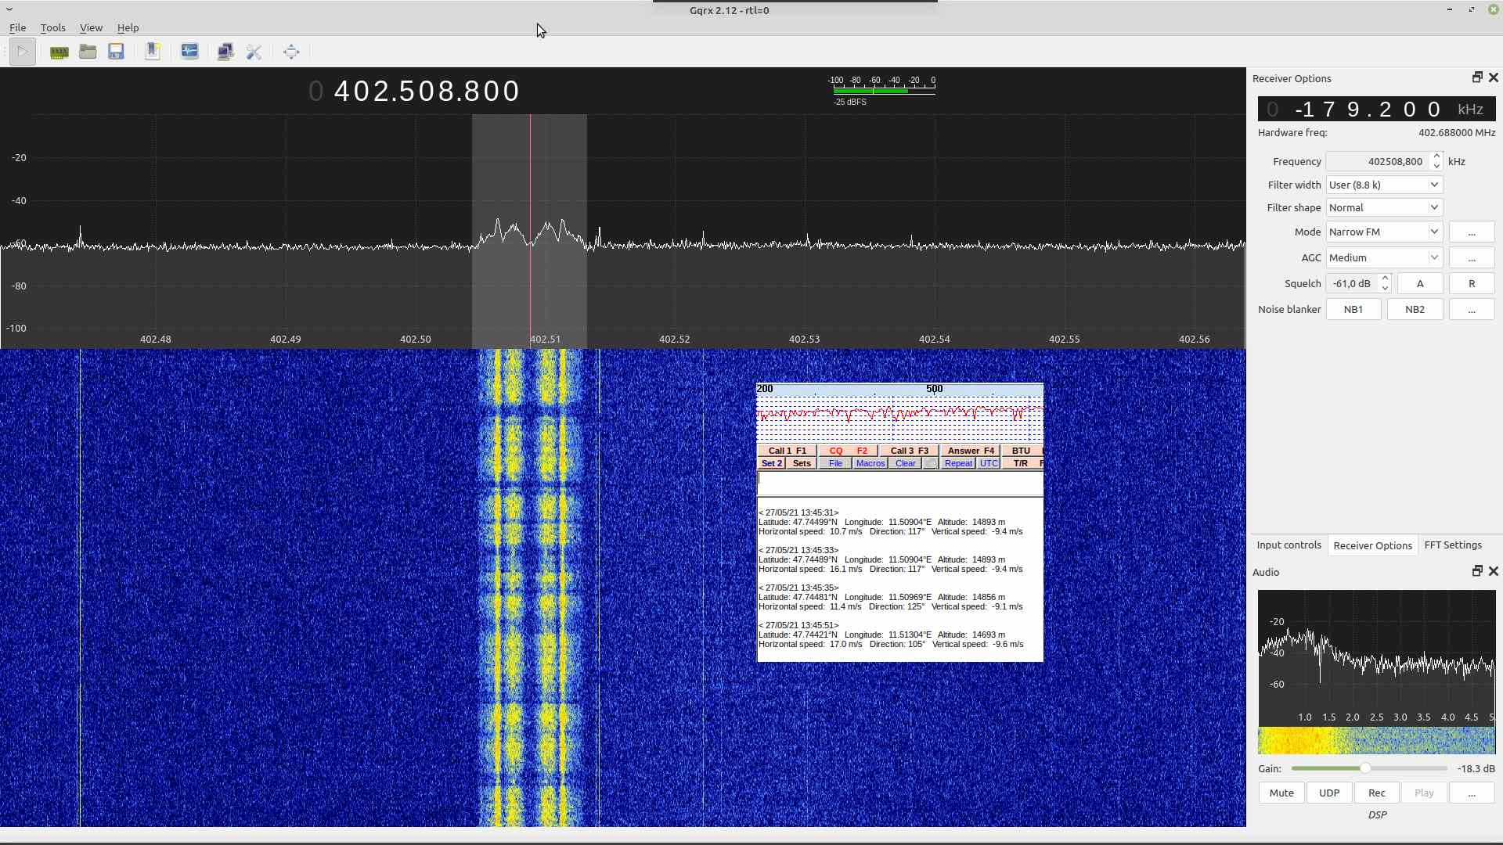Toggle full screen with arrows icon
Image resolution: width=1503 pixels, height=845 pixels.
(x=291, y=52)
